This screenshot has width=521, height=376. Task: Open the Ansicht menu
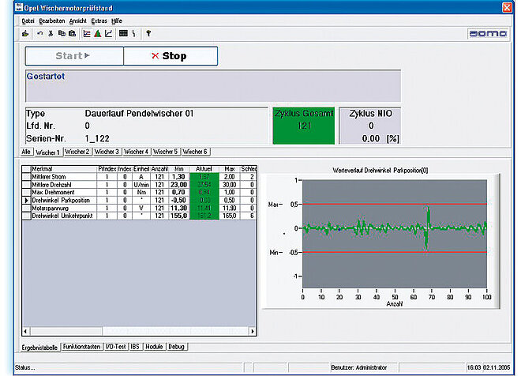(78, 21)
